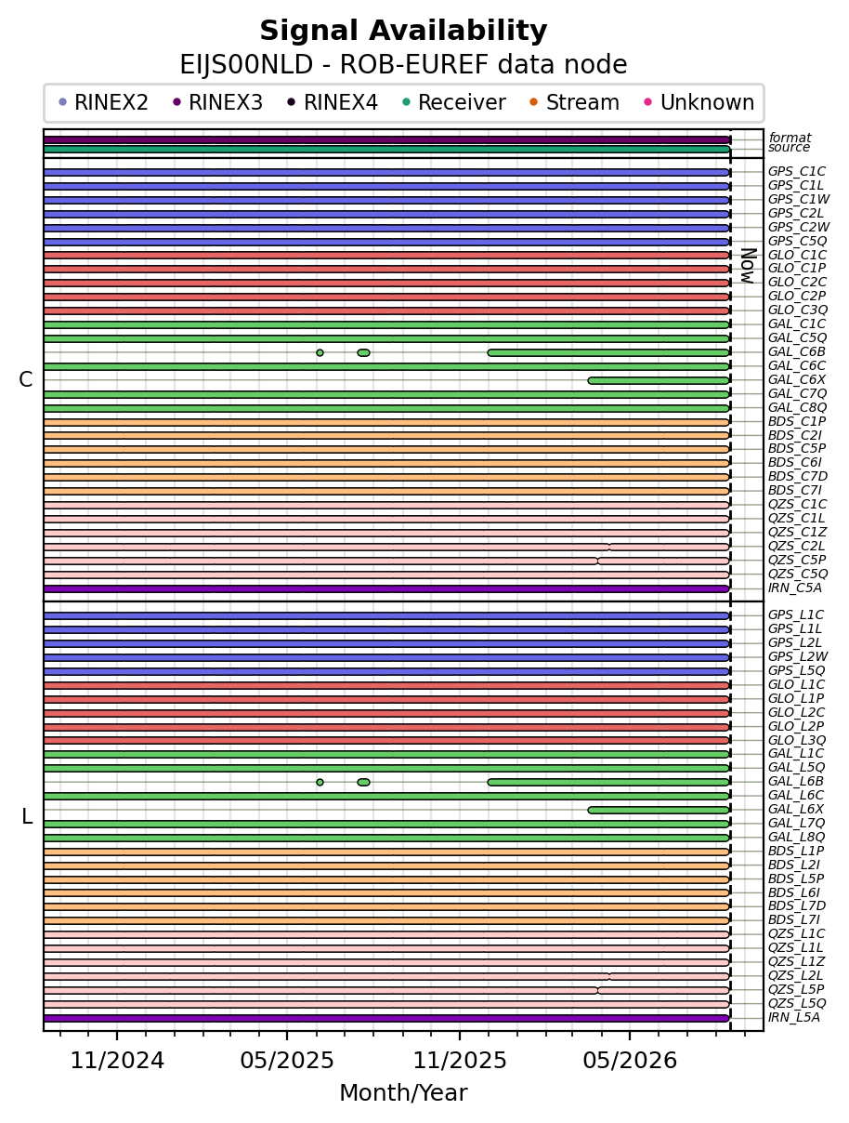
Task: Click the format row label
Action: pyautogui.click(x=790, y=138)
